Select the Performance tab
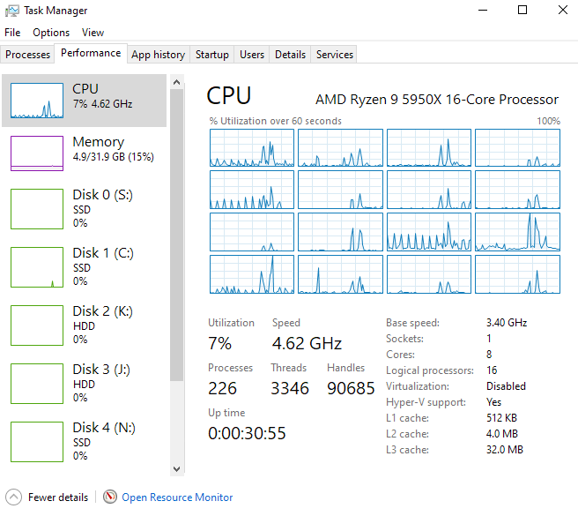Image resolution: width=578 pixels, height=516 pixels. point(91,53)
